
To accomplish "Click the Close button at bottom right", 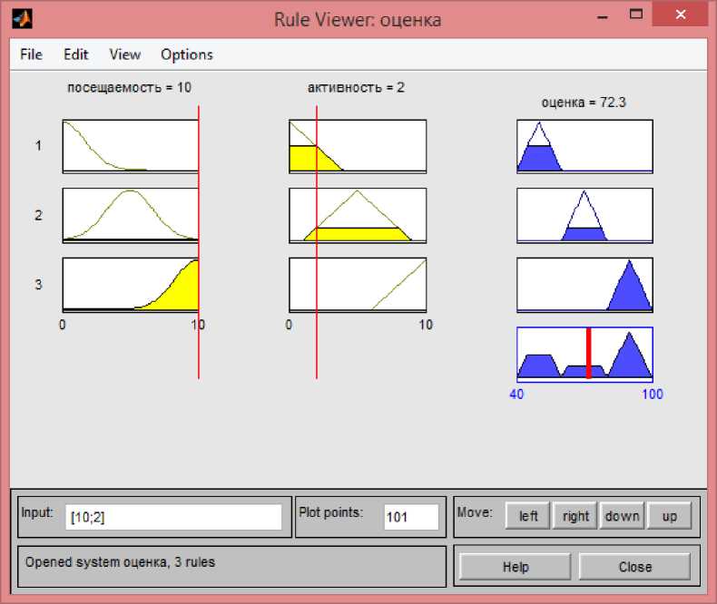I will click(x=634, y=567).
